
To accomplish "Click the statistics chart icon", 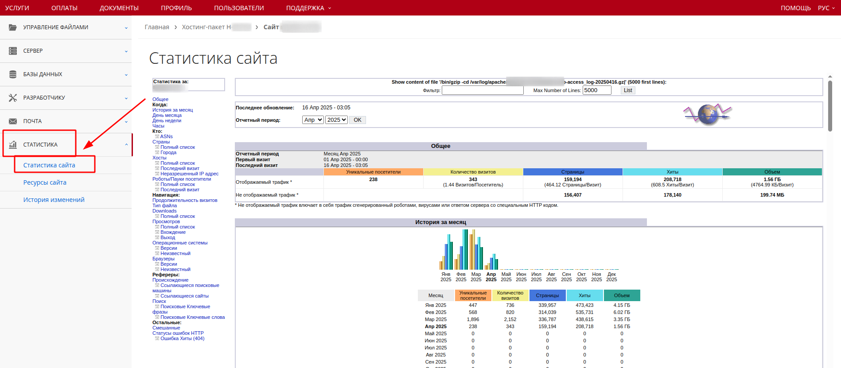I will click(13, 144).
